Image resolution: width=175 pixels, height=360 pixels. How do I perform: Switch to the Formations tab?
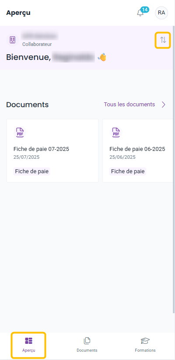pyautogui.click(x=145, y=344)
